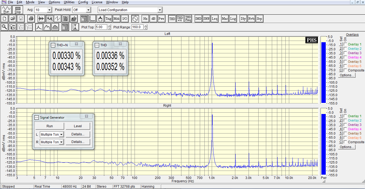Enable the Overlay 1 checkbox in Left plot

pyautogui.click(x=345, y=44)
